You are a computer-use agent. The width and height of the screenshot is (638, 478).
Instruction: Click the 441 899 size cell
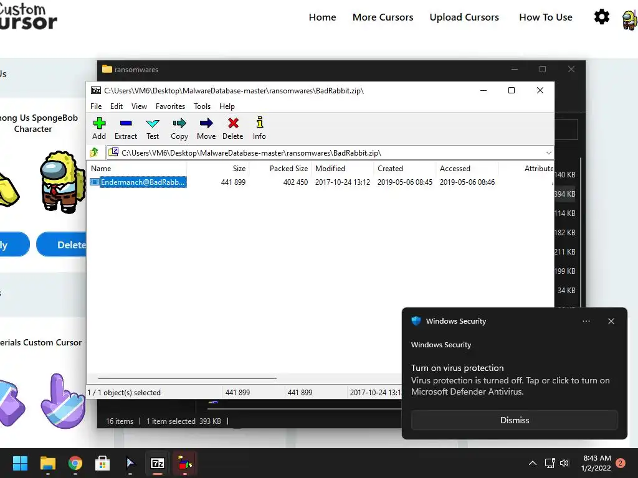pyautogui.click(x=233, y=182)
